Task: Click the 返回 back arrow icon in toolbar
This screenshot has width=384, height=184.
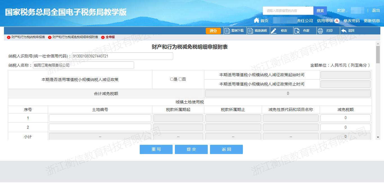Action: 344,31
